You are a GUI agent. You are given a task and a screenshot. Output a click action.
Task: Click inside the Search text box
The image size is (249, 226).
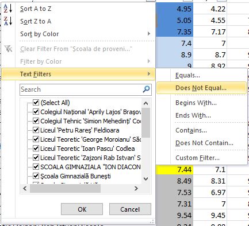81,89
